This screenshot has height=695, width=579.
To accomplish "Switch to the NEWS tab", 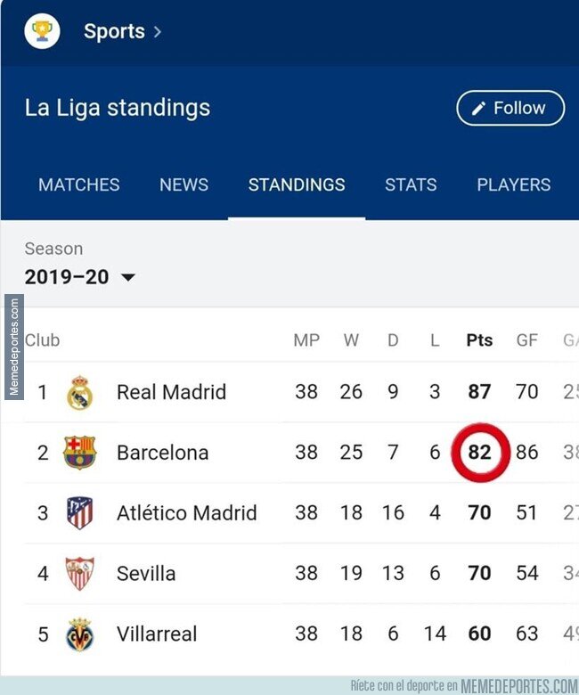I will tap(183, 185).
